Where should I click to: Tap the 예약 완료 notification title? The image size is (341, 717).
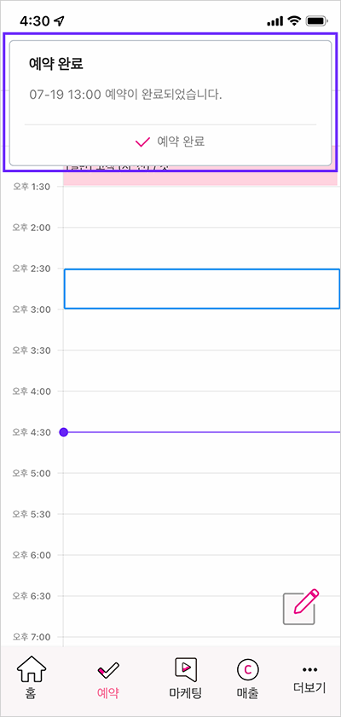click(55, 65)
